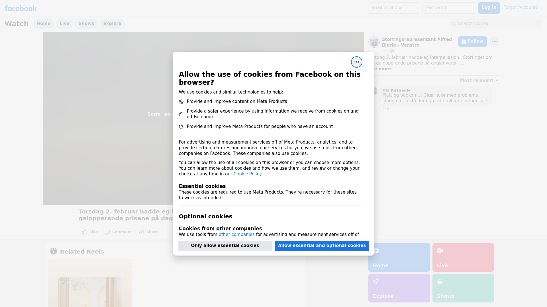Image resolution: width=547 pixels, height=307 pixels.
Task: Click the profile picture of Alfred Bjørlo
Action: click(x=374, y=42)
